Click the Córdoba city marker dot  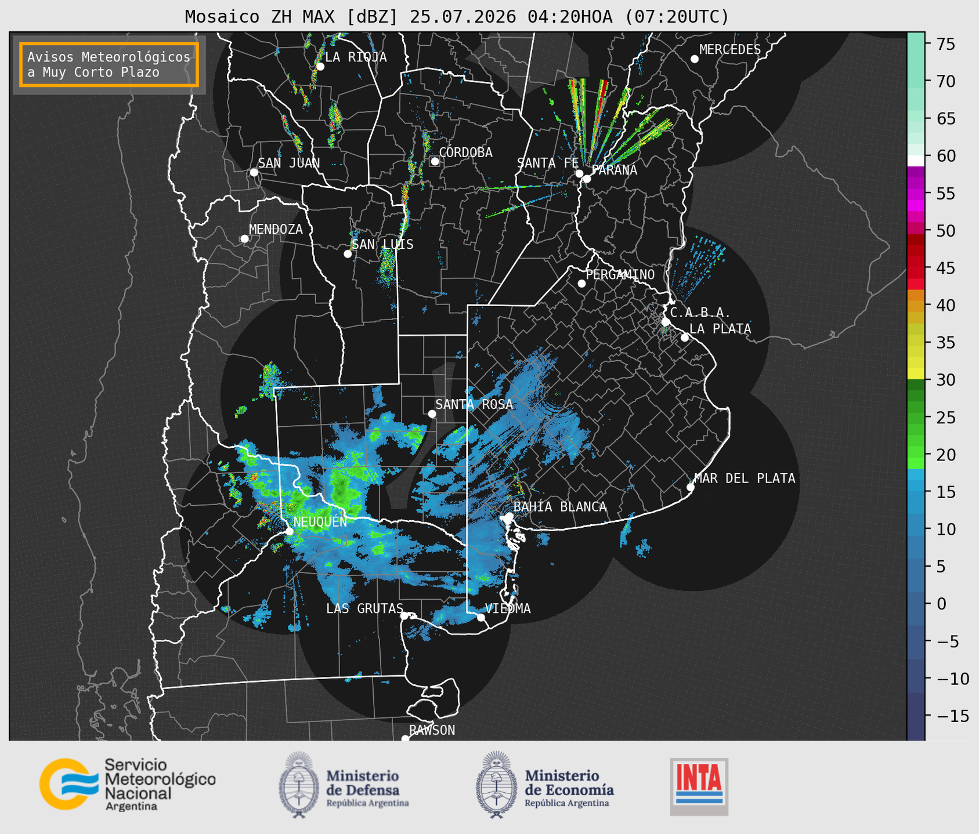click(x=435, y=161)
